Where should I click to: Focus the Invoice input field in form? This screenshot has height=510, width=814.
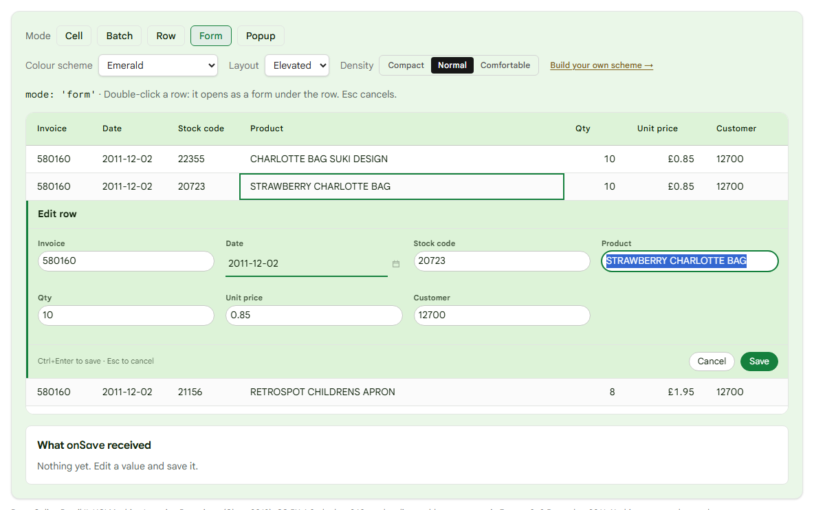pos(126,261)
